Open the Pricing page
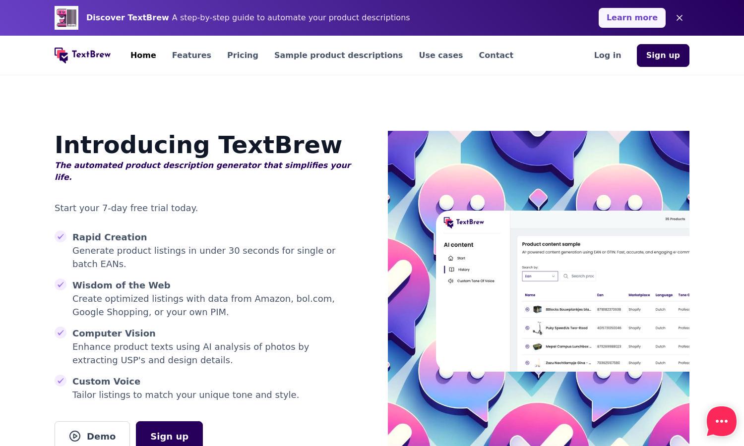Image resolution: width=744 pixels, height=446 pixels. 243,55
